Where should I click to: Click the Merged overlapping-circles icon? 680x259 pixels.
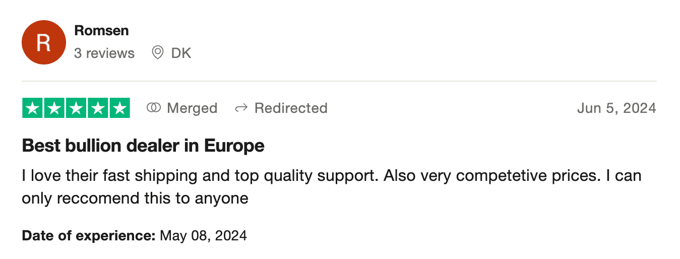coord(153,108)
